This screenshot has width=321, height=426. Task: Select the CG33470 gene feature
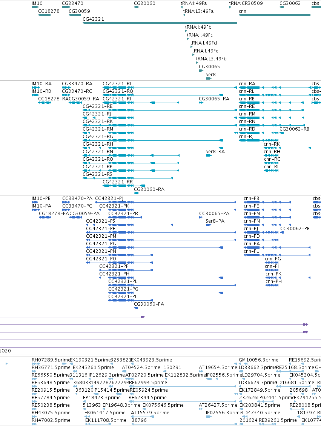(66, 7)
